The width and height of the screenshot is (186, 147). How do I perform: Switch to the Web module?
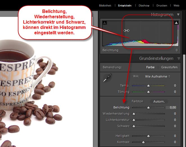pyautogui.click(x=176, y=5)
